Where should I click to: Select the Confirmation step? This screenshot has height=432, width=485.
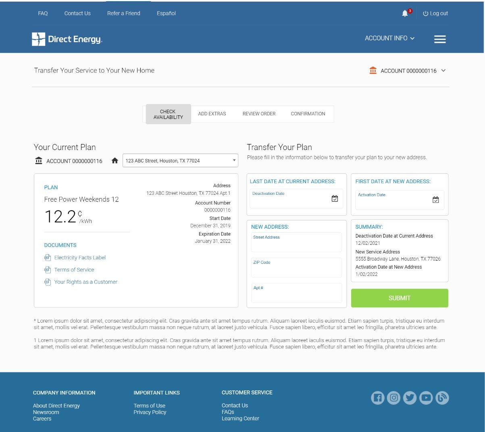(x=308, y=114)
